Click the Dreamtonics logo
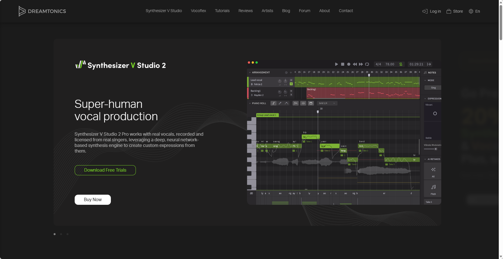Screen dimensions: 503x259 [x=42, y=11]
